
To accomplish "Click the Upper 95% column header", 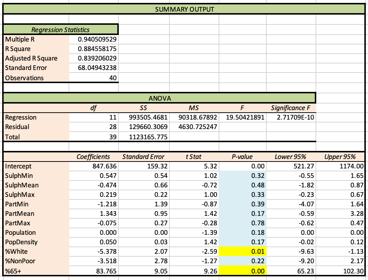I will [340, 157].
